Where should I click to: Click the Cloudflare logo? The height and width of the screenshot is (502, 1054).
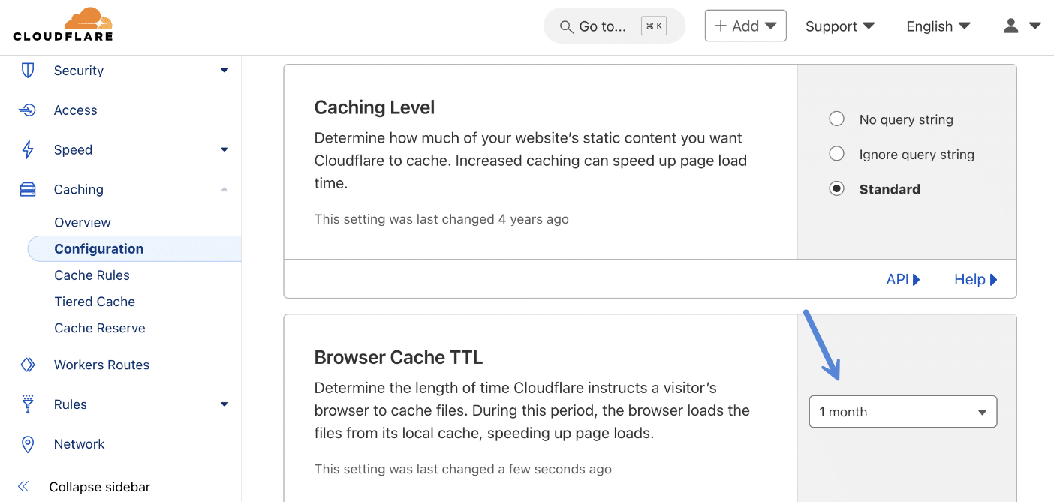64,25
